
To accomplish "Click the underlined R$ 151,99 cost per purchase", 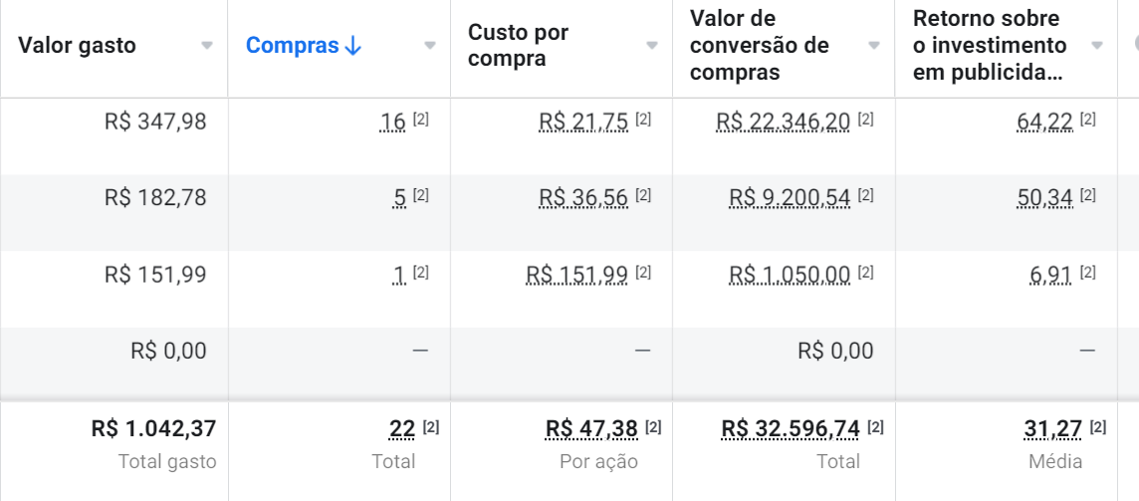I will [577, 275].
